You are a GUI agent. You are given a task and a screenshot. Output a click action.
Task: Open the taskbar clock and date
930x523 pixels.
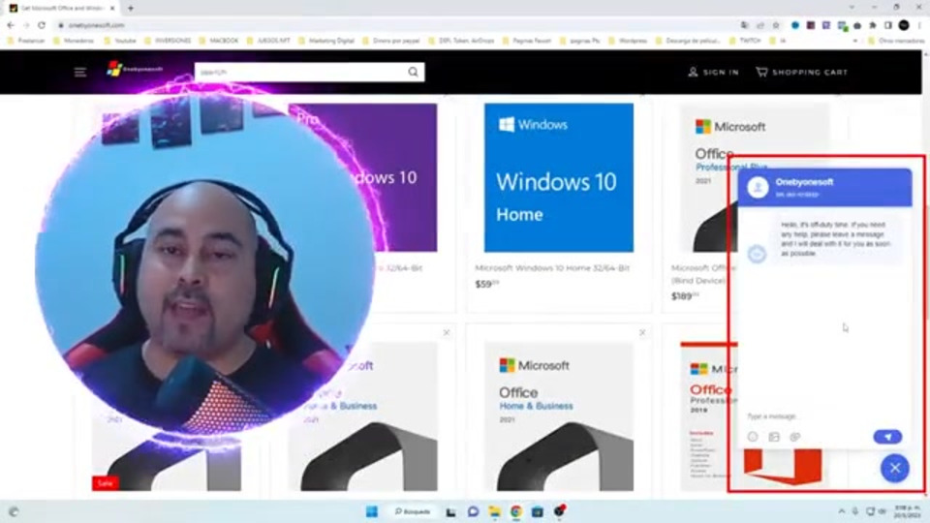point(907,511)
